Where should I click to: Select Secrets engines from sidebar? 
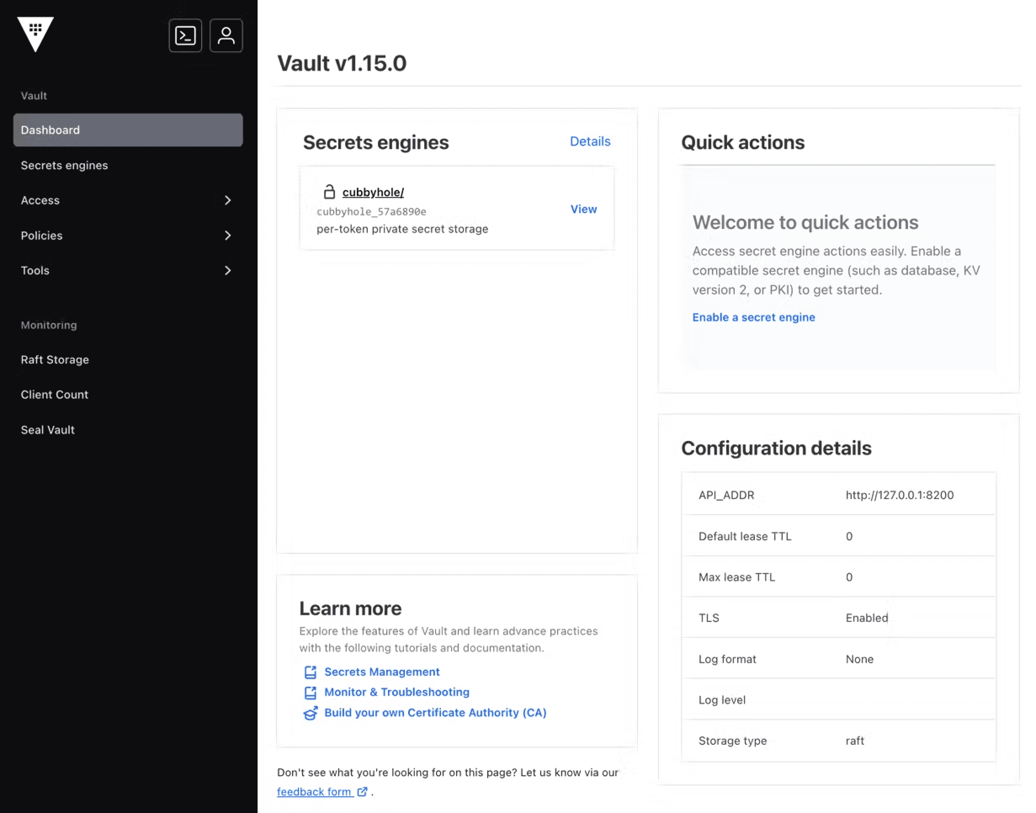(64, 164)
